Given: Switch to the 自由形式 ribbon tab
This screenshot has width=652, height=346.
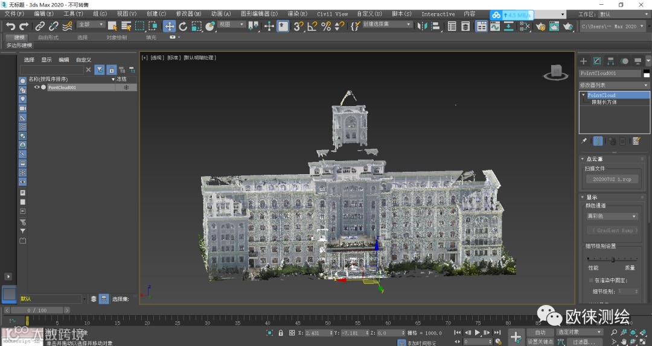Looking at the screenshot, I should 48,37.
